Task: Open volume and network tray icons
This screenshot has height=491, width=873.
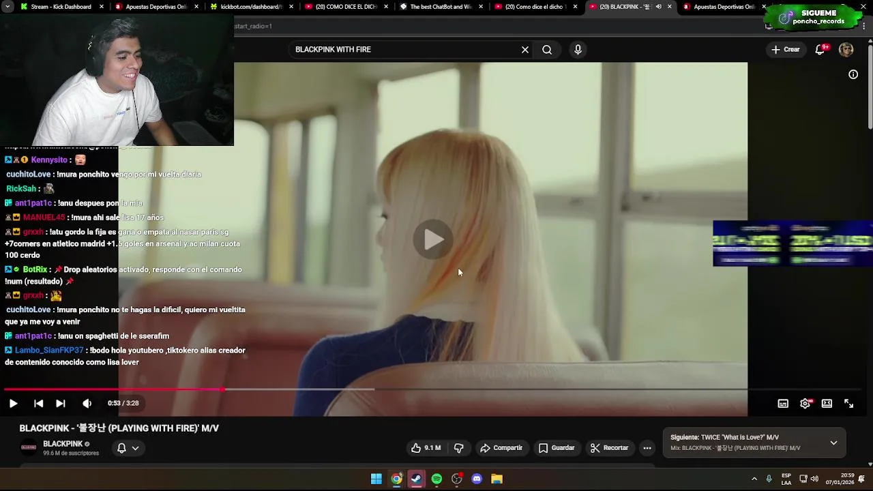Action: coord(809,479)
